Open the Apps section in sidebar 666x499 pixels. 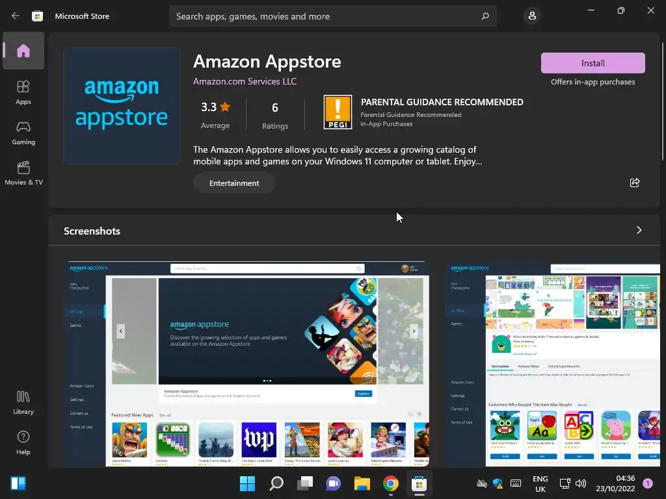point(23,92)
